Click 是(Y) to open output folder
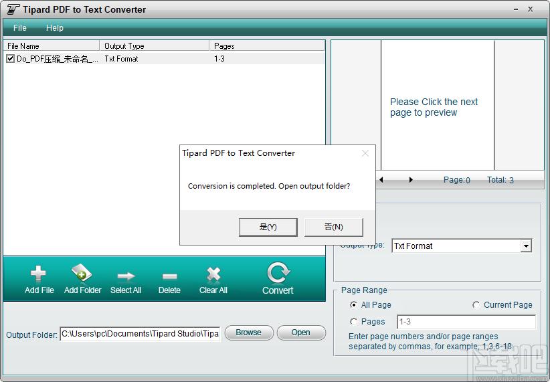This screenshot has height=382, width=550. [268, 227]
